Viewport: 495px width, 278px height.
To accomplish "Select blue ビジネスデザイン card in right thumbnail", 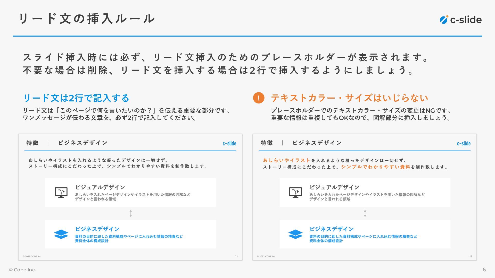I will click(x=365, y=234).
